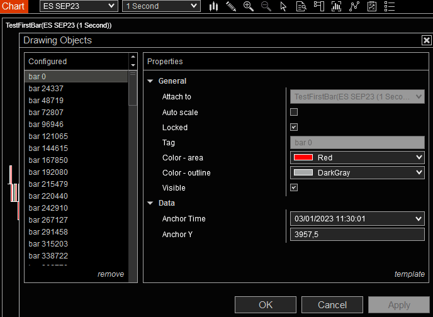The image size is (433, 317).
Task: Select bar 167850 in Configured list
Action: coord(76,160)
